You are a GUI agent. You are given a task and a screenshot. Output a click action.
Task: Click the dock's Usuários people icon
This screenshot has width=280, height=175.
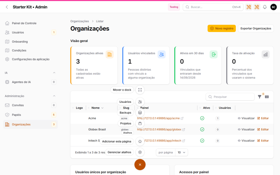click(x=140, y=102)
